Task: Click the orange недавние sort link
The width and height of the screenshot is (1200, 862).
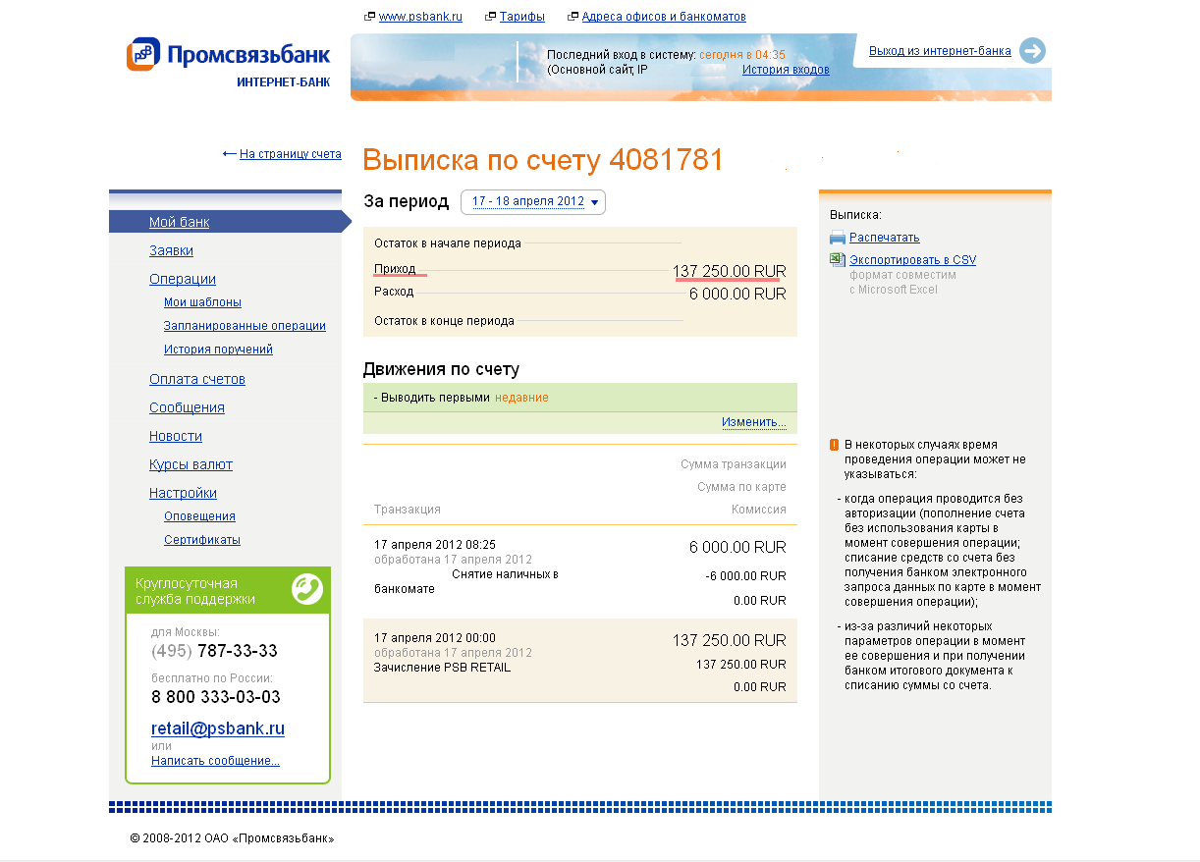Action: [521, 398]
